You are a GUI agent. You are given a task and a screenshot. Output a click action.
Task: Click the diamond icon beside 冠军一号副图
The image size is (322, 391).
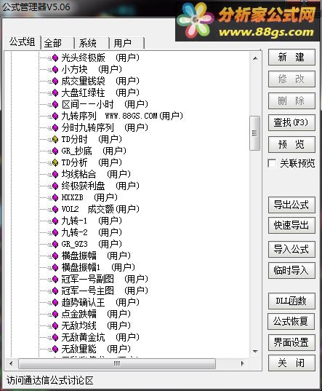55,280
